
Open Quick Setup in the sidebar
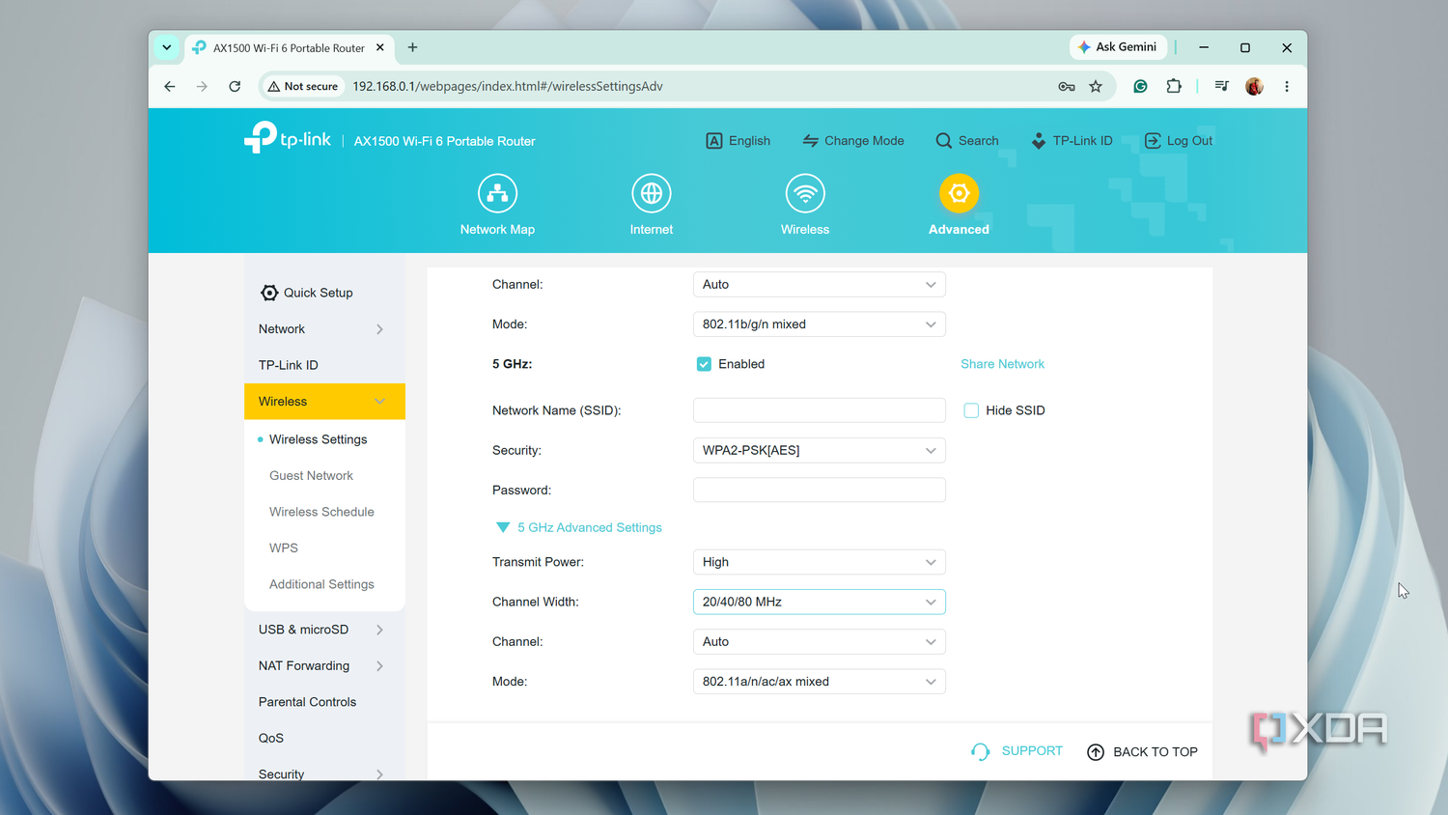click(307, 293)
